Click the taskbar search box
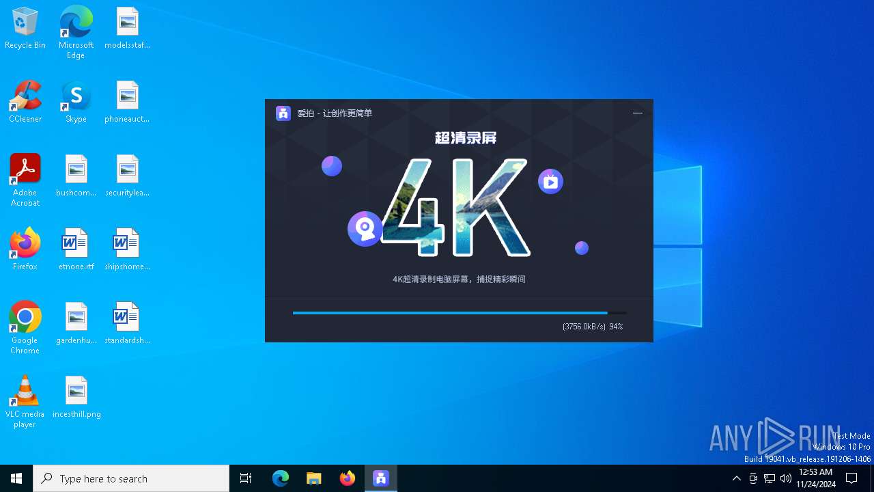 pos(131,478)
